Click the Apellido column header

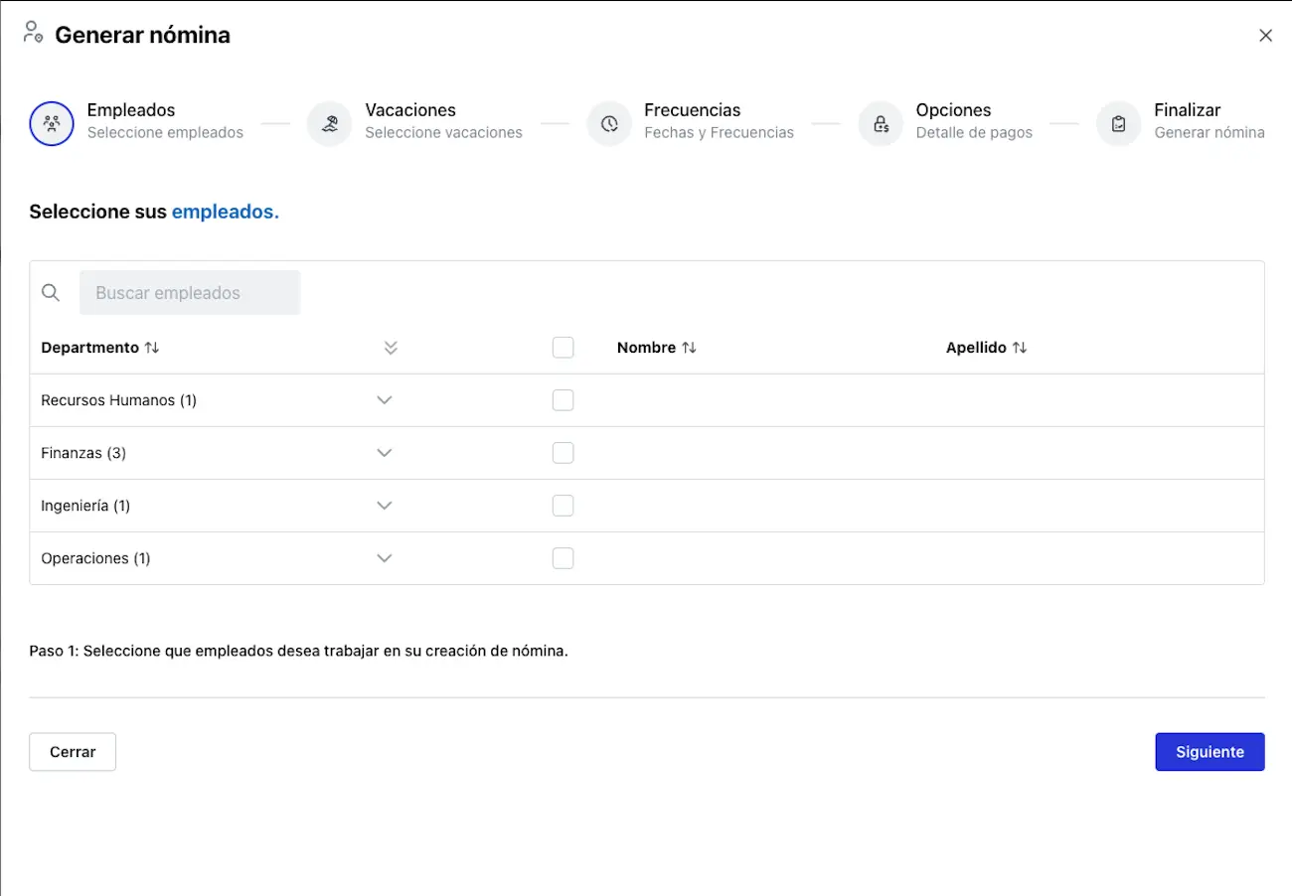point(987,348)
